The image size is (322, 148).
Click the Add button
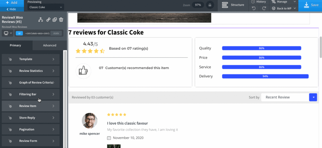click(12, 3)
